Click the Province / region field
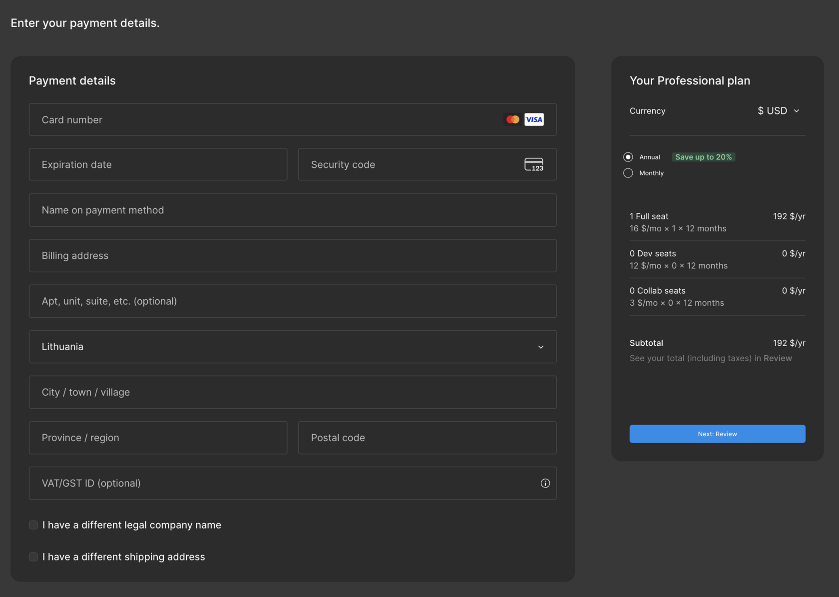The width and height of the screenshot is (839, 597). pyautogui.click(x=158, y=438)
